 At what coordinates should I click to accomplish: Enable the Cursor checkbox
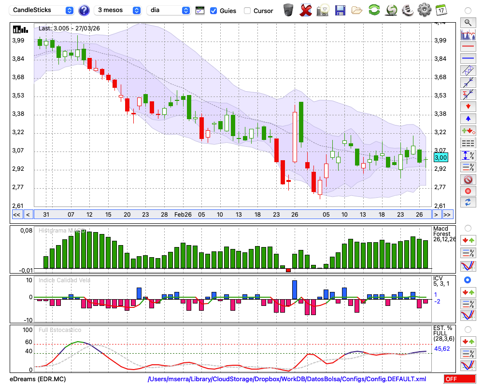(x=247, y=11)
